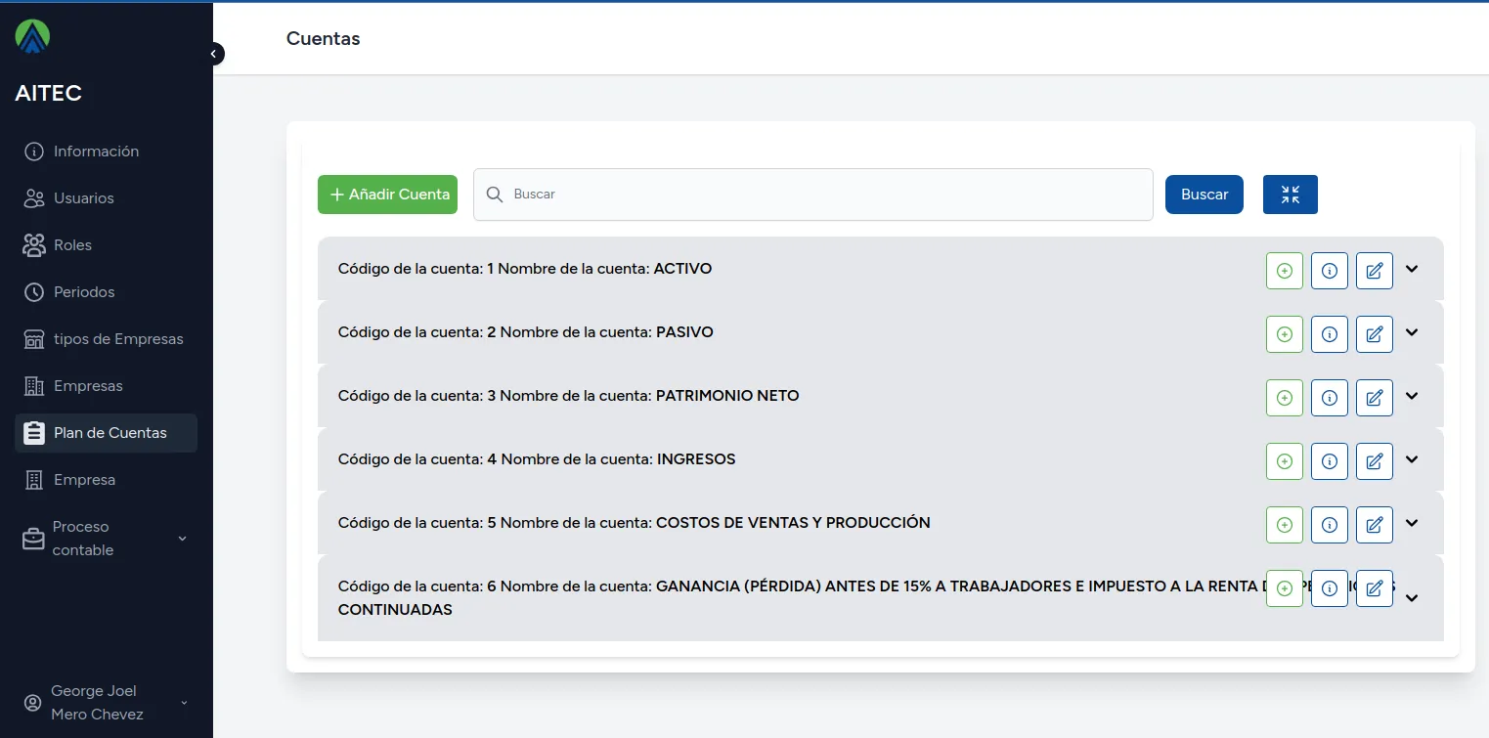This screenshot has width=1489, height=738.
Task: Click the collapse-all accounts button
Action: [x=1291, y=195]
